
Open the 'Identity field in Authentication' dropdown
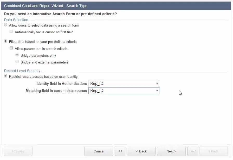pos(124,84)
